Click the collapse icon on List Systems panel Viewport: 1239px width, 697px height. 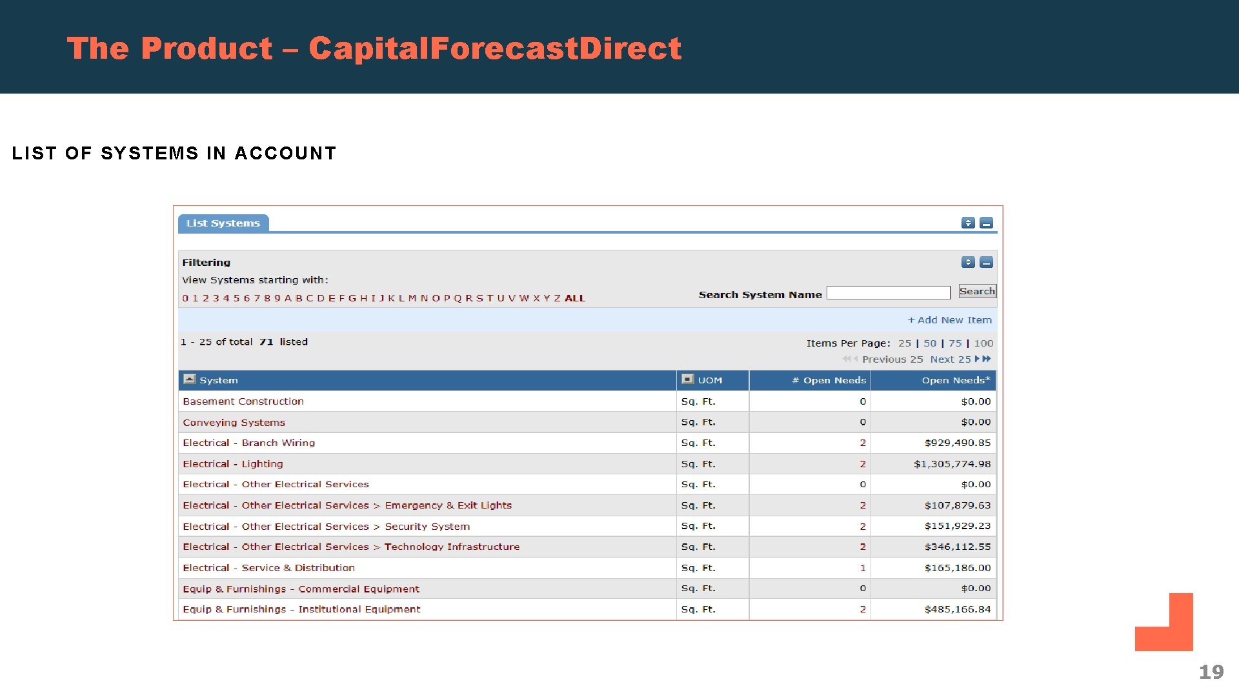pyautogui.click(x=985, y=223)
